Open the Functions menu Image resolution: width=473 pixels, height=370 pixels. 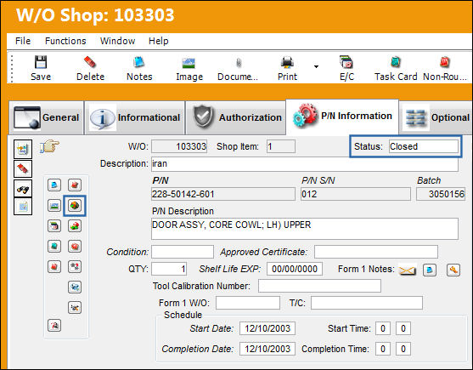tap(65, 41)
